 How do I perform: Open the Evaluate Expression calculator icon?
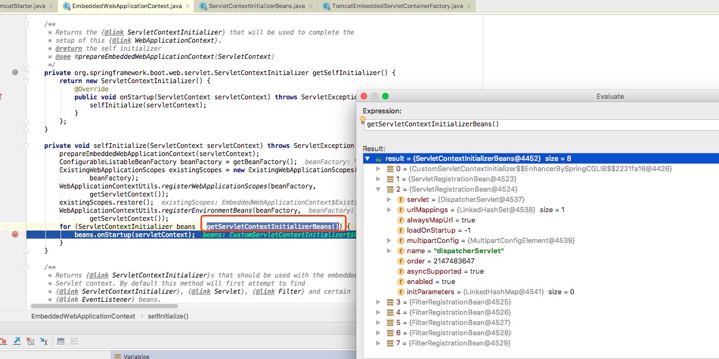point(60,341)
